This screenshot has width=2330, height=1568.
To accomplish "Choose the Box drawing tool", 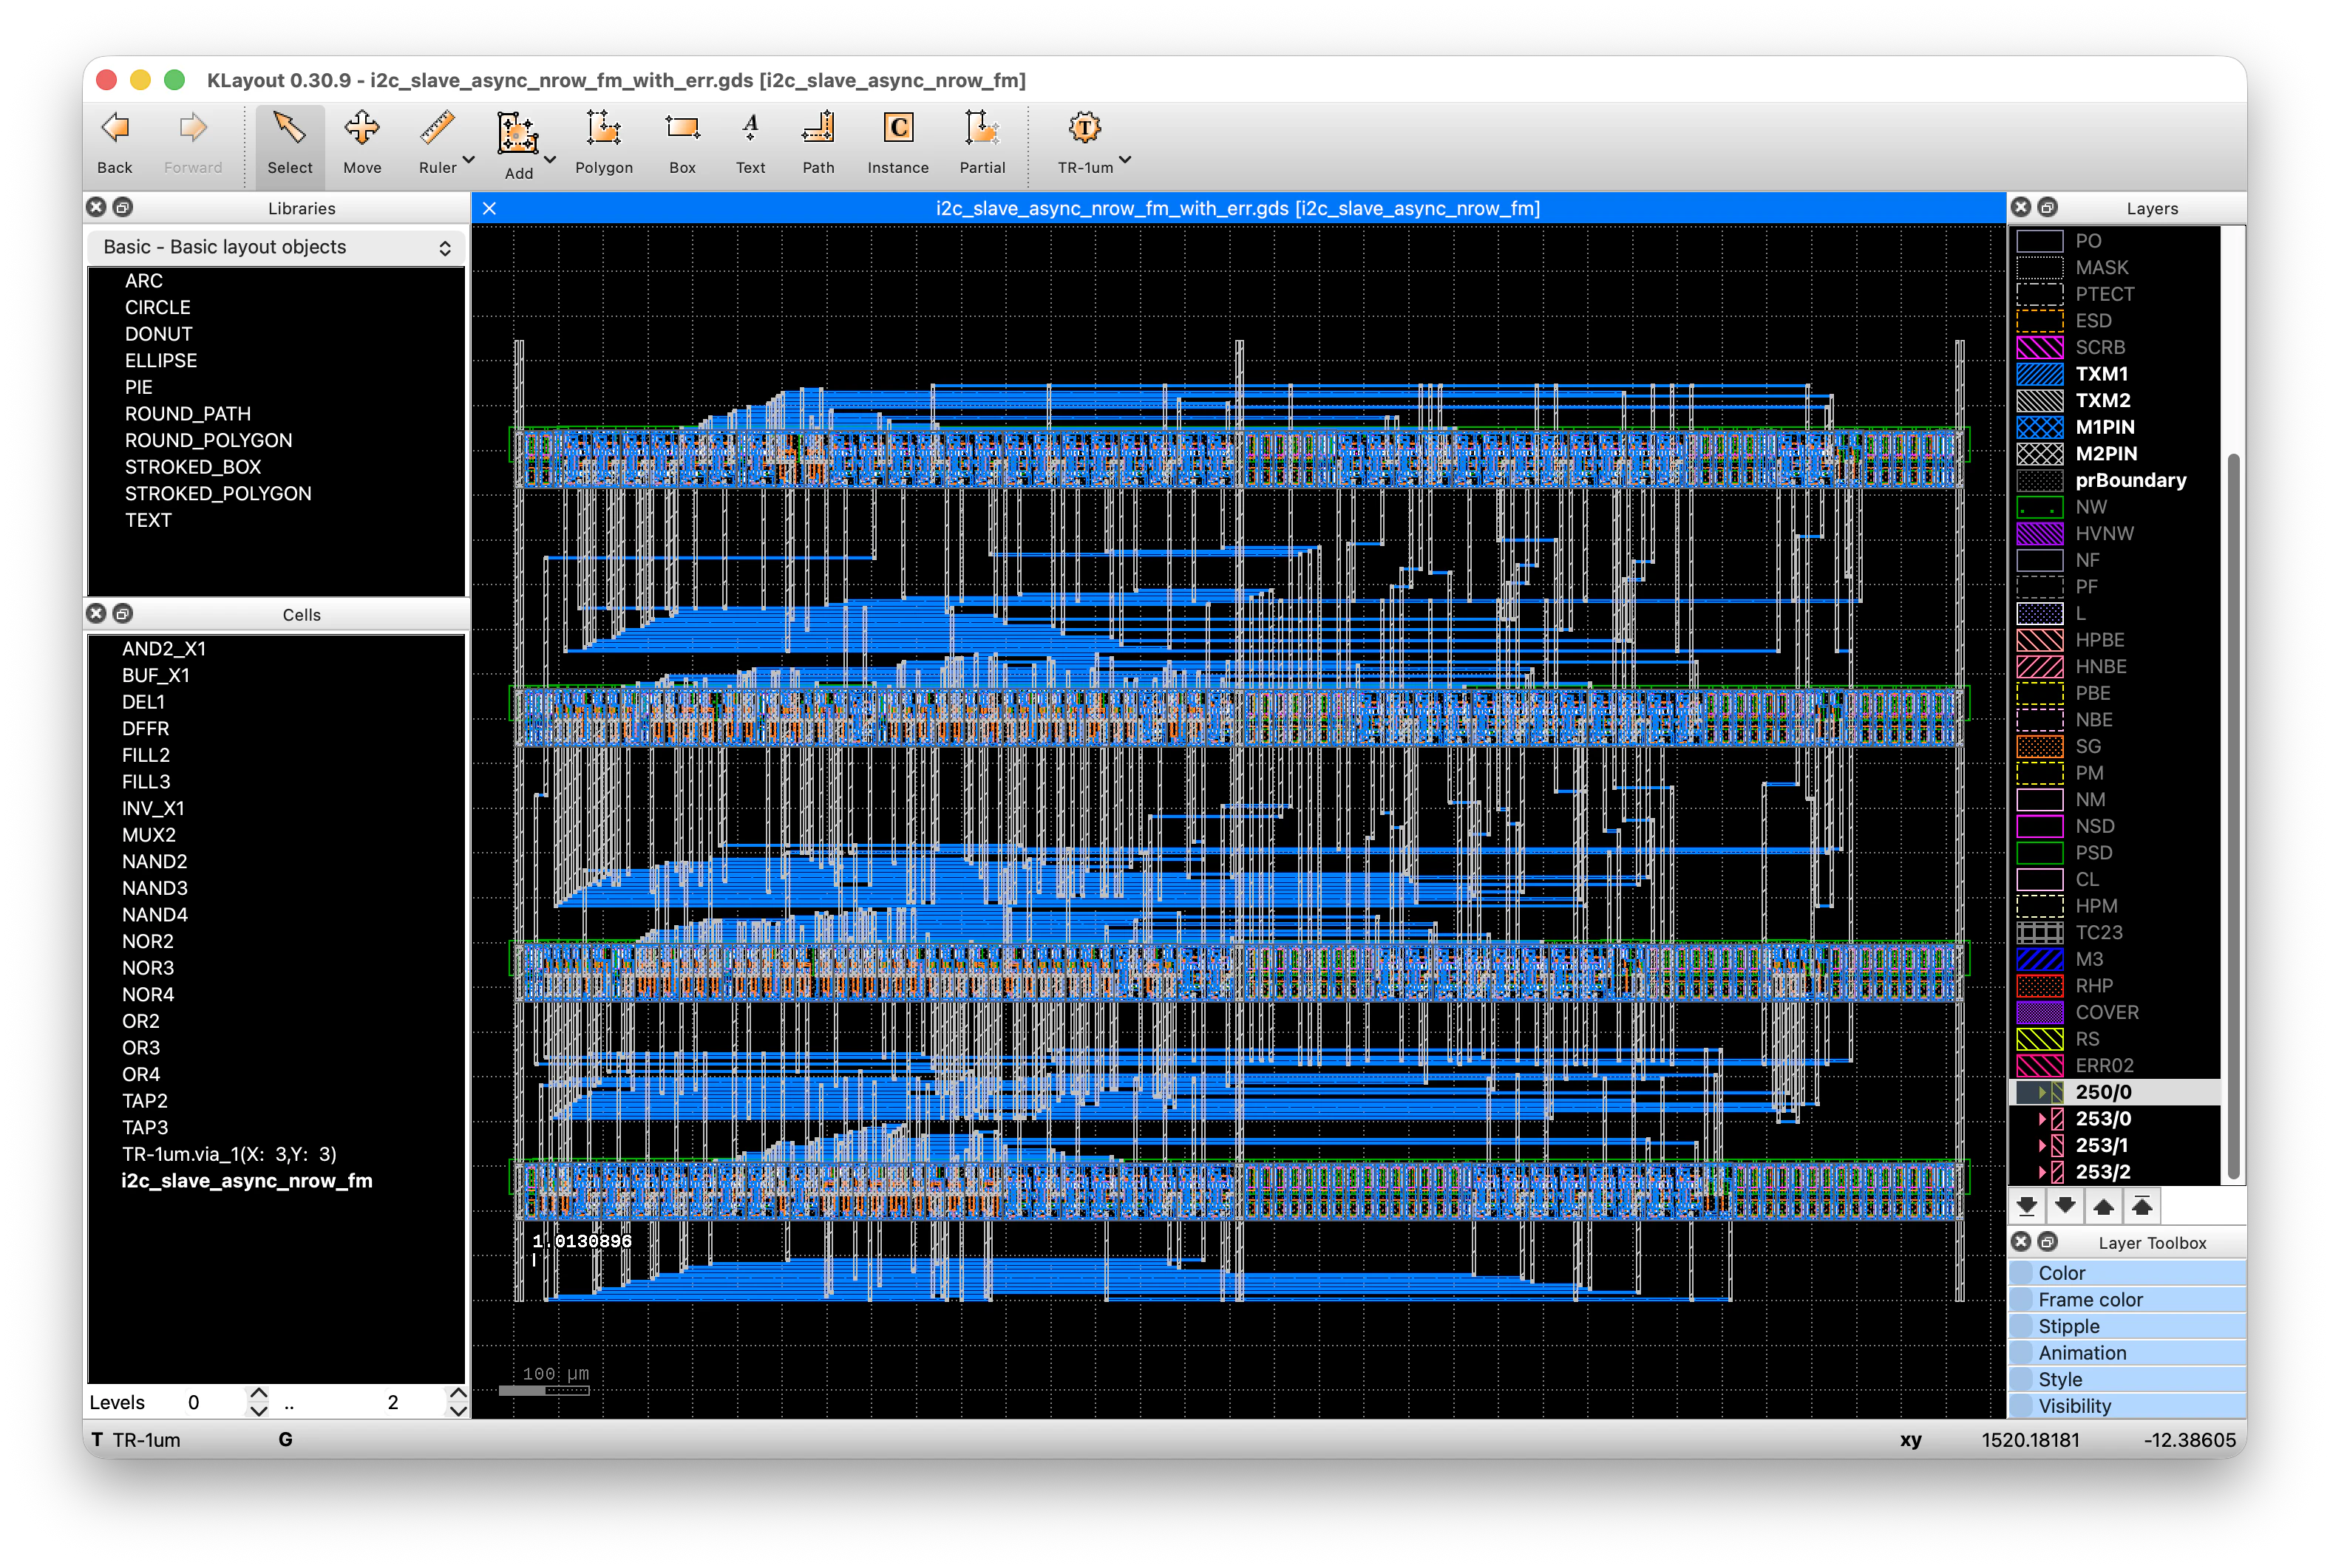I will click(682, 143).
